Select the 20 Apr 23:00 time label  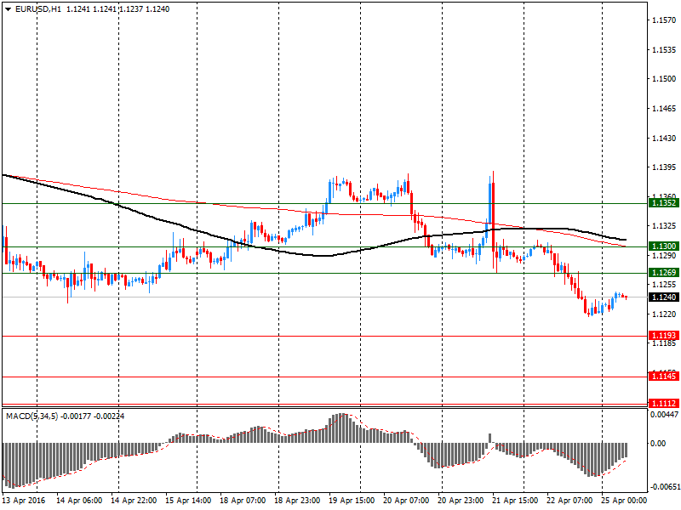point(461,501)
